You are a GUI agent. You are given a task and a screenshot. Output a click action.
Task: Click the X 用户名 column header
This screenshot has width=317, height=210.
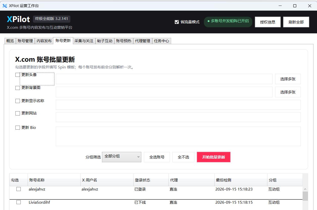107,180
